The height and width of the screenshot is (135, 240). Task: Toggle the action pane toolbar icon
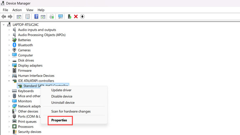click(x=43, y=17)
